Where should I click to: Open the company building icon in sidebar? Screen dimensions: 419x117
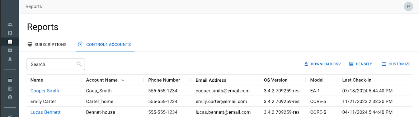pos(10,89)
